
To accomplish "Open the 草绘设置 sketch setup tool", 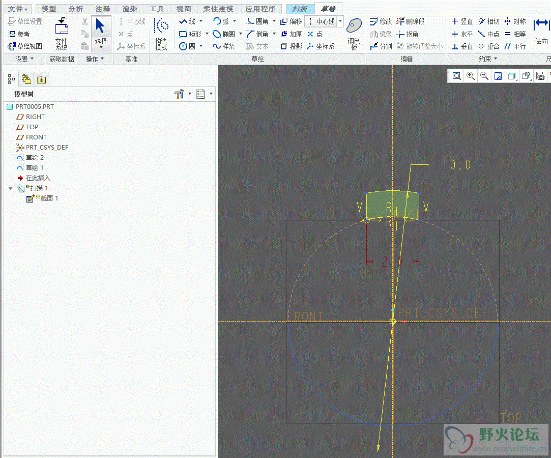I will [25, 21].
